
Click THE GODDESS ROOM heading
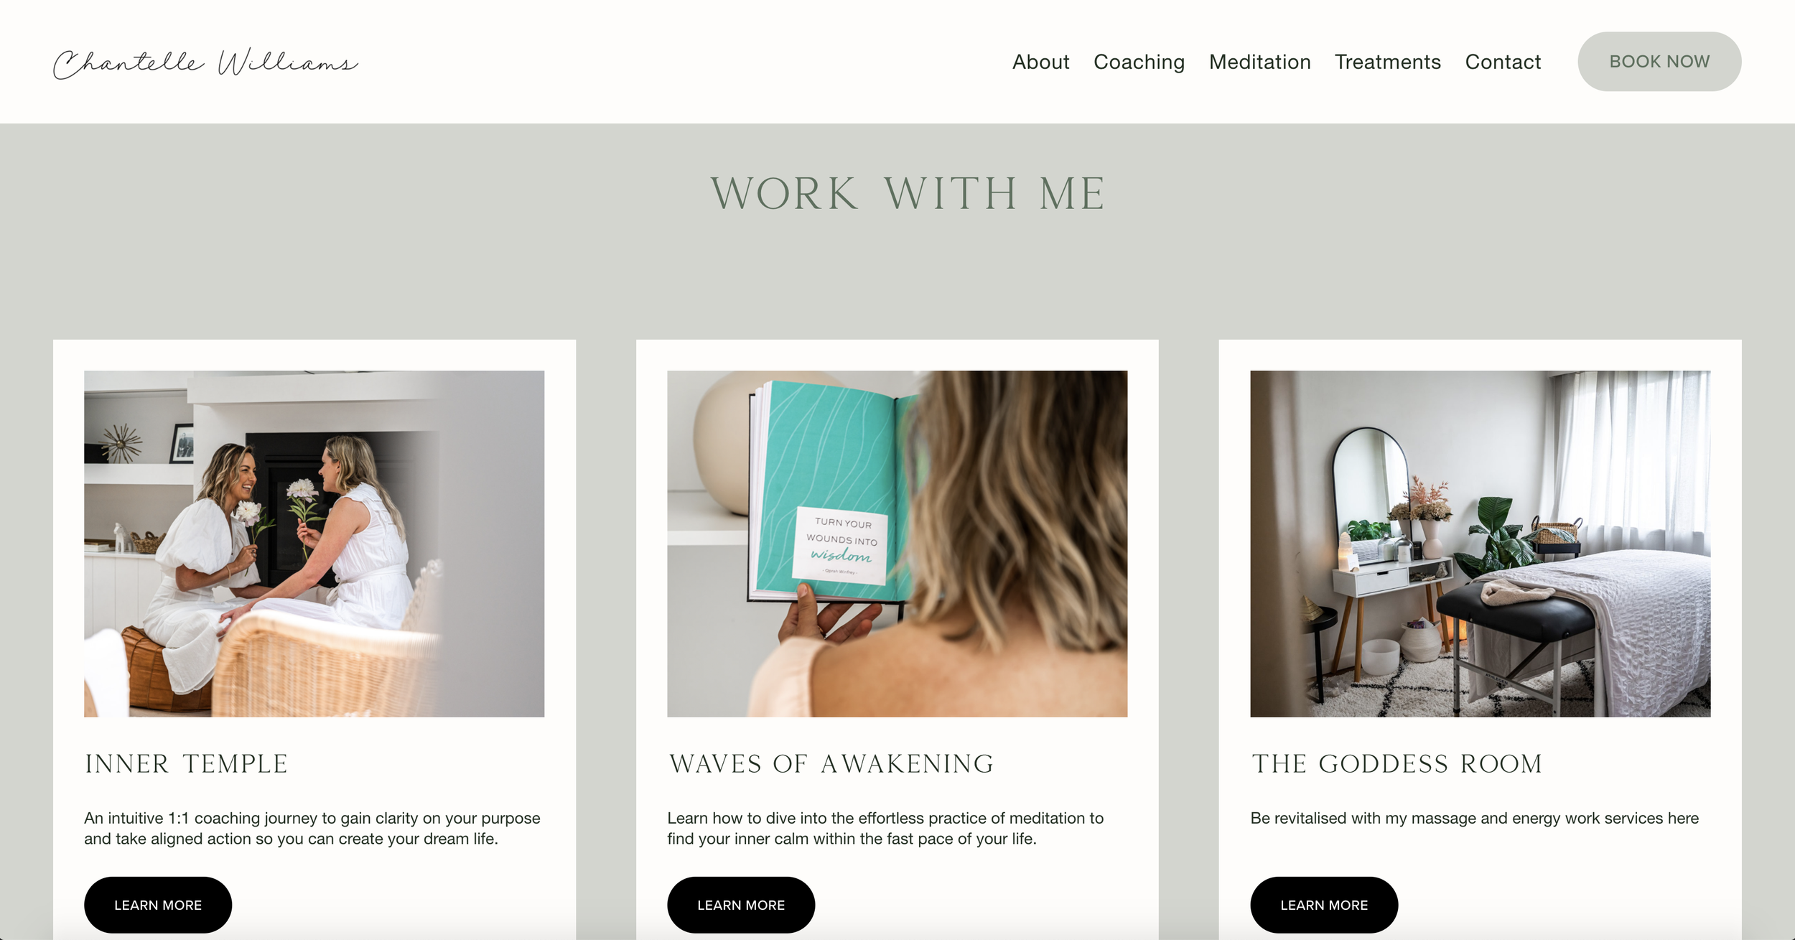[1397, 763]
